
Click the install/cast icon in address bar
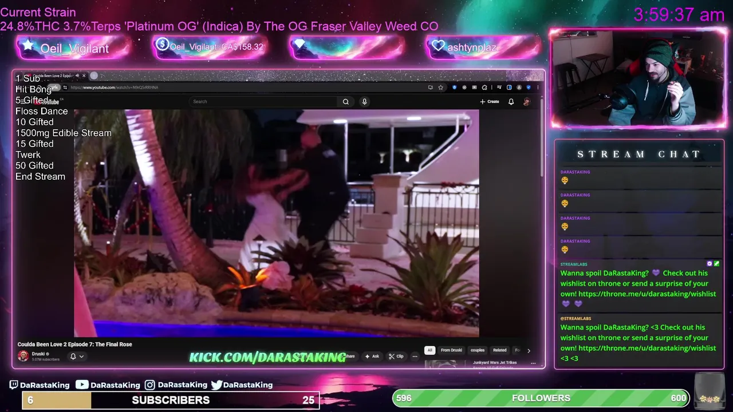(430, 88)
